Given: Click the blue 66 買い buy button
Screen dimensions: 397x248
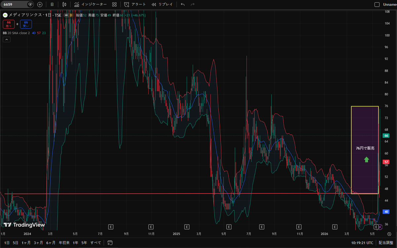Looking at the screenshot, I should pyautogui.click(x=26, y=24).
